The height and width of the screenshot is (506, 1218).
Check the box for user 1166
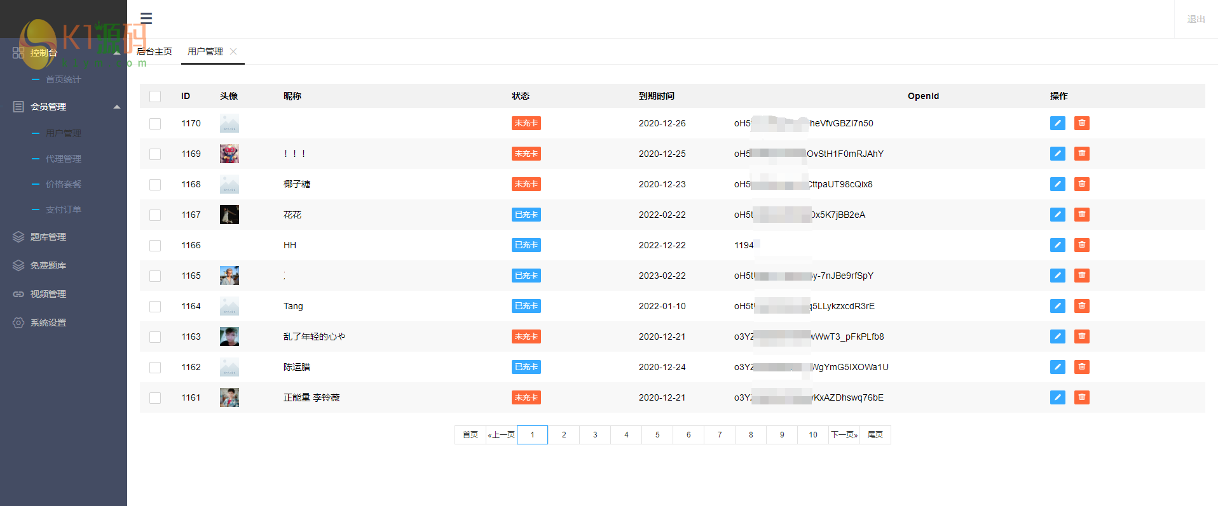155,246
